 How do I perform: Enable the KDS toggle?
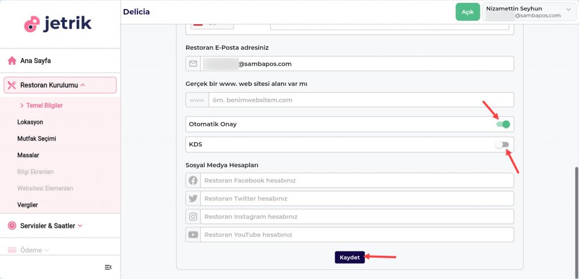point(502,145)
